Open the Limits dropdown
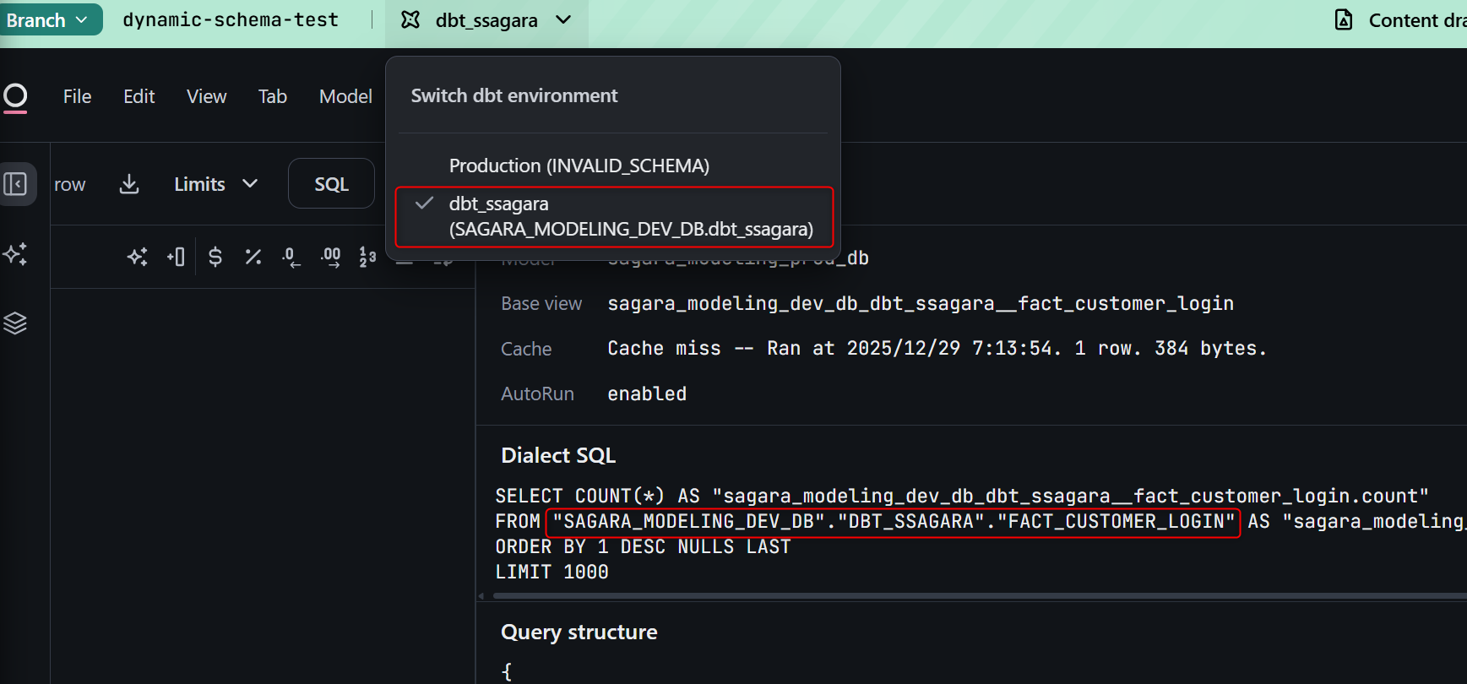 (x=215, y=184)
